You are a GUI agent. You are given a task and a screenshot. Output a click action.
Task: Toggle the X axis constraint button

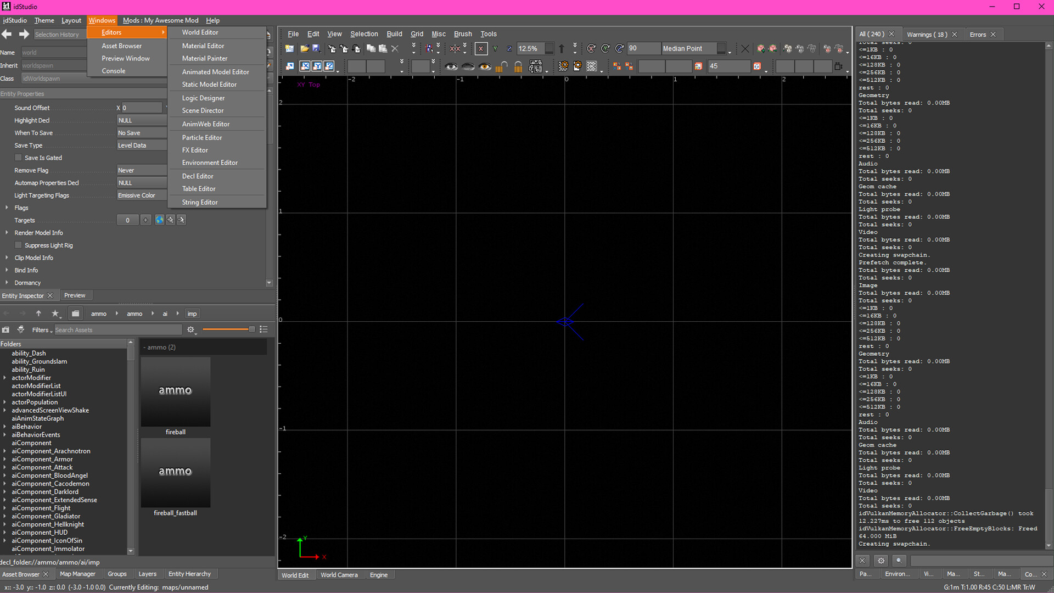(x=481, y=48)
